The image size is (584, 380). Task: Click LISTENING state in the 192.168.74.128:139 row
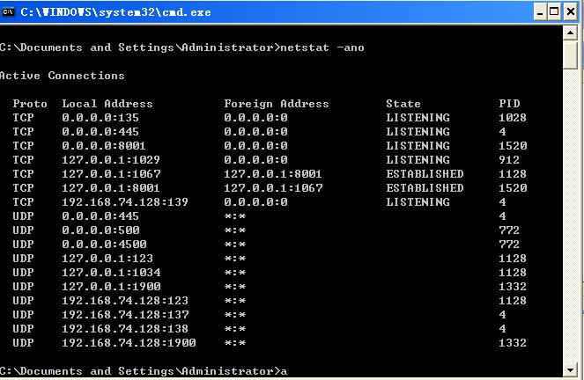tap(418, 202)
